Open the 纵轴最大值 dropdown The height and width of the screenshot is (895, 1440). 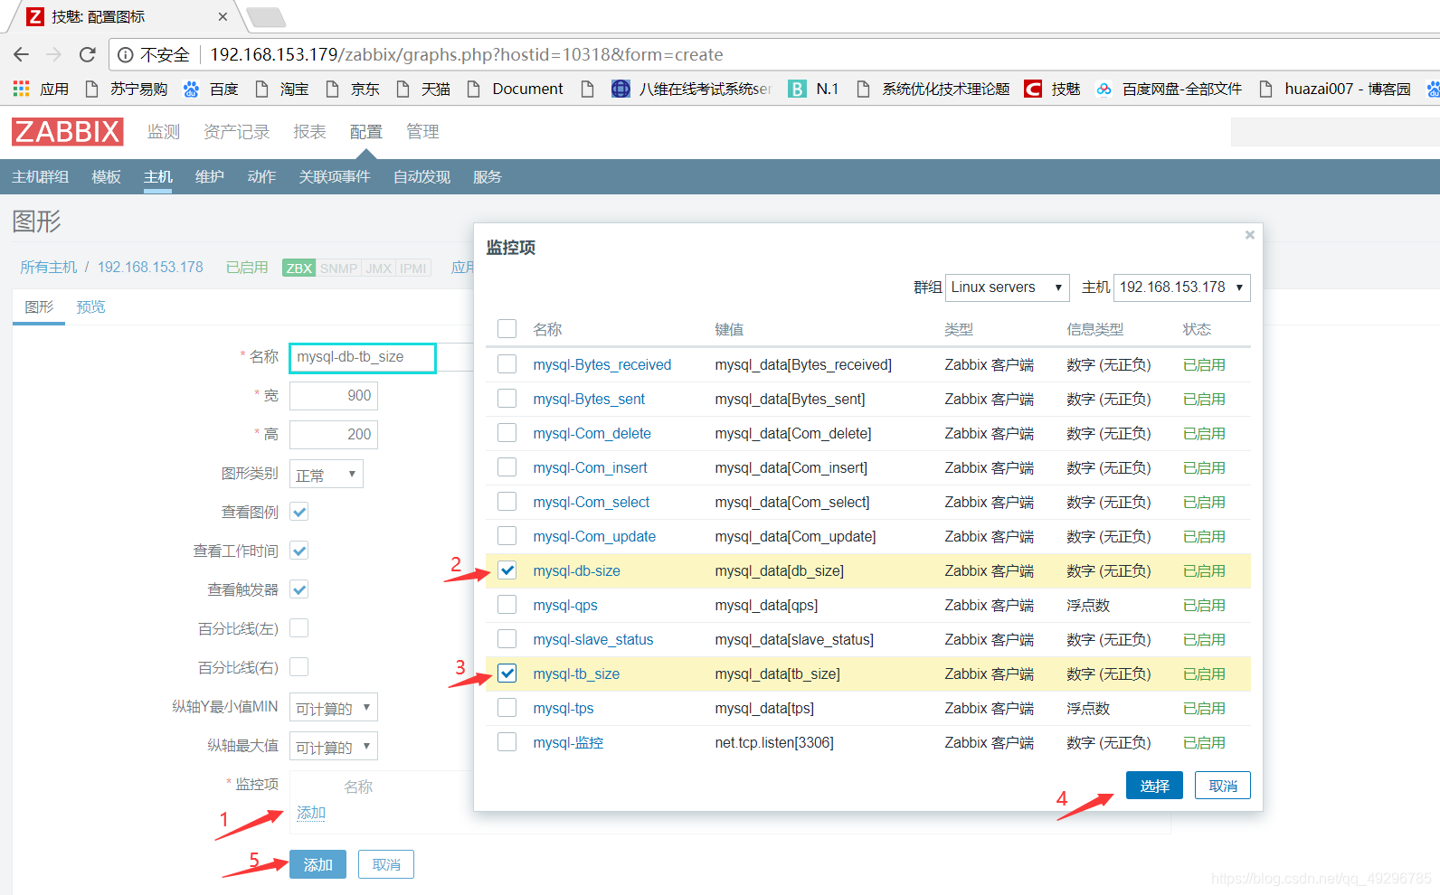[333, 746]
